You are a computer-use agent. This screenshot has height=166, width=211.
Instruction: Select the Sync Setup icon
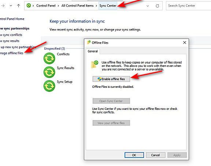click(x=49, y=86)
